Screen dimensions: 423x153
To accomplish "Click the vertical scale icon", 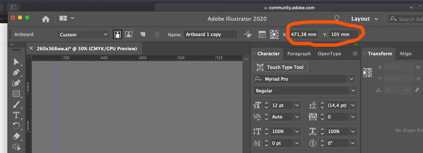I will (x=257, y=132).
